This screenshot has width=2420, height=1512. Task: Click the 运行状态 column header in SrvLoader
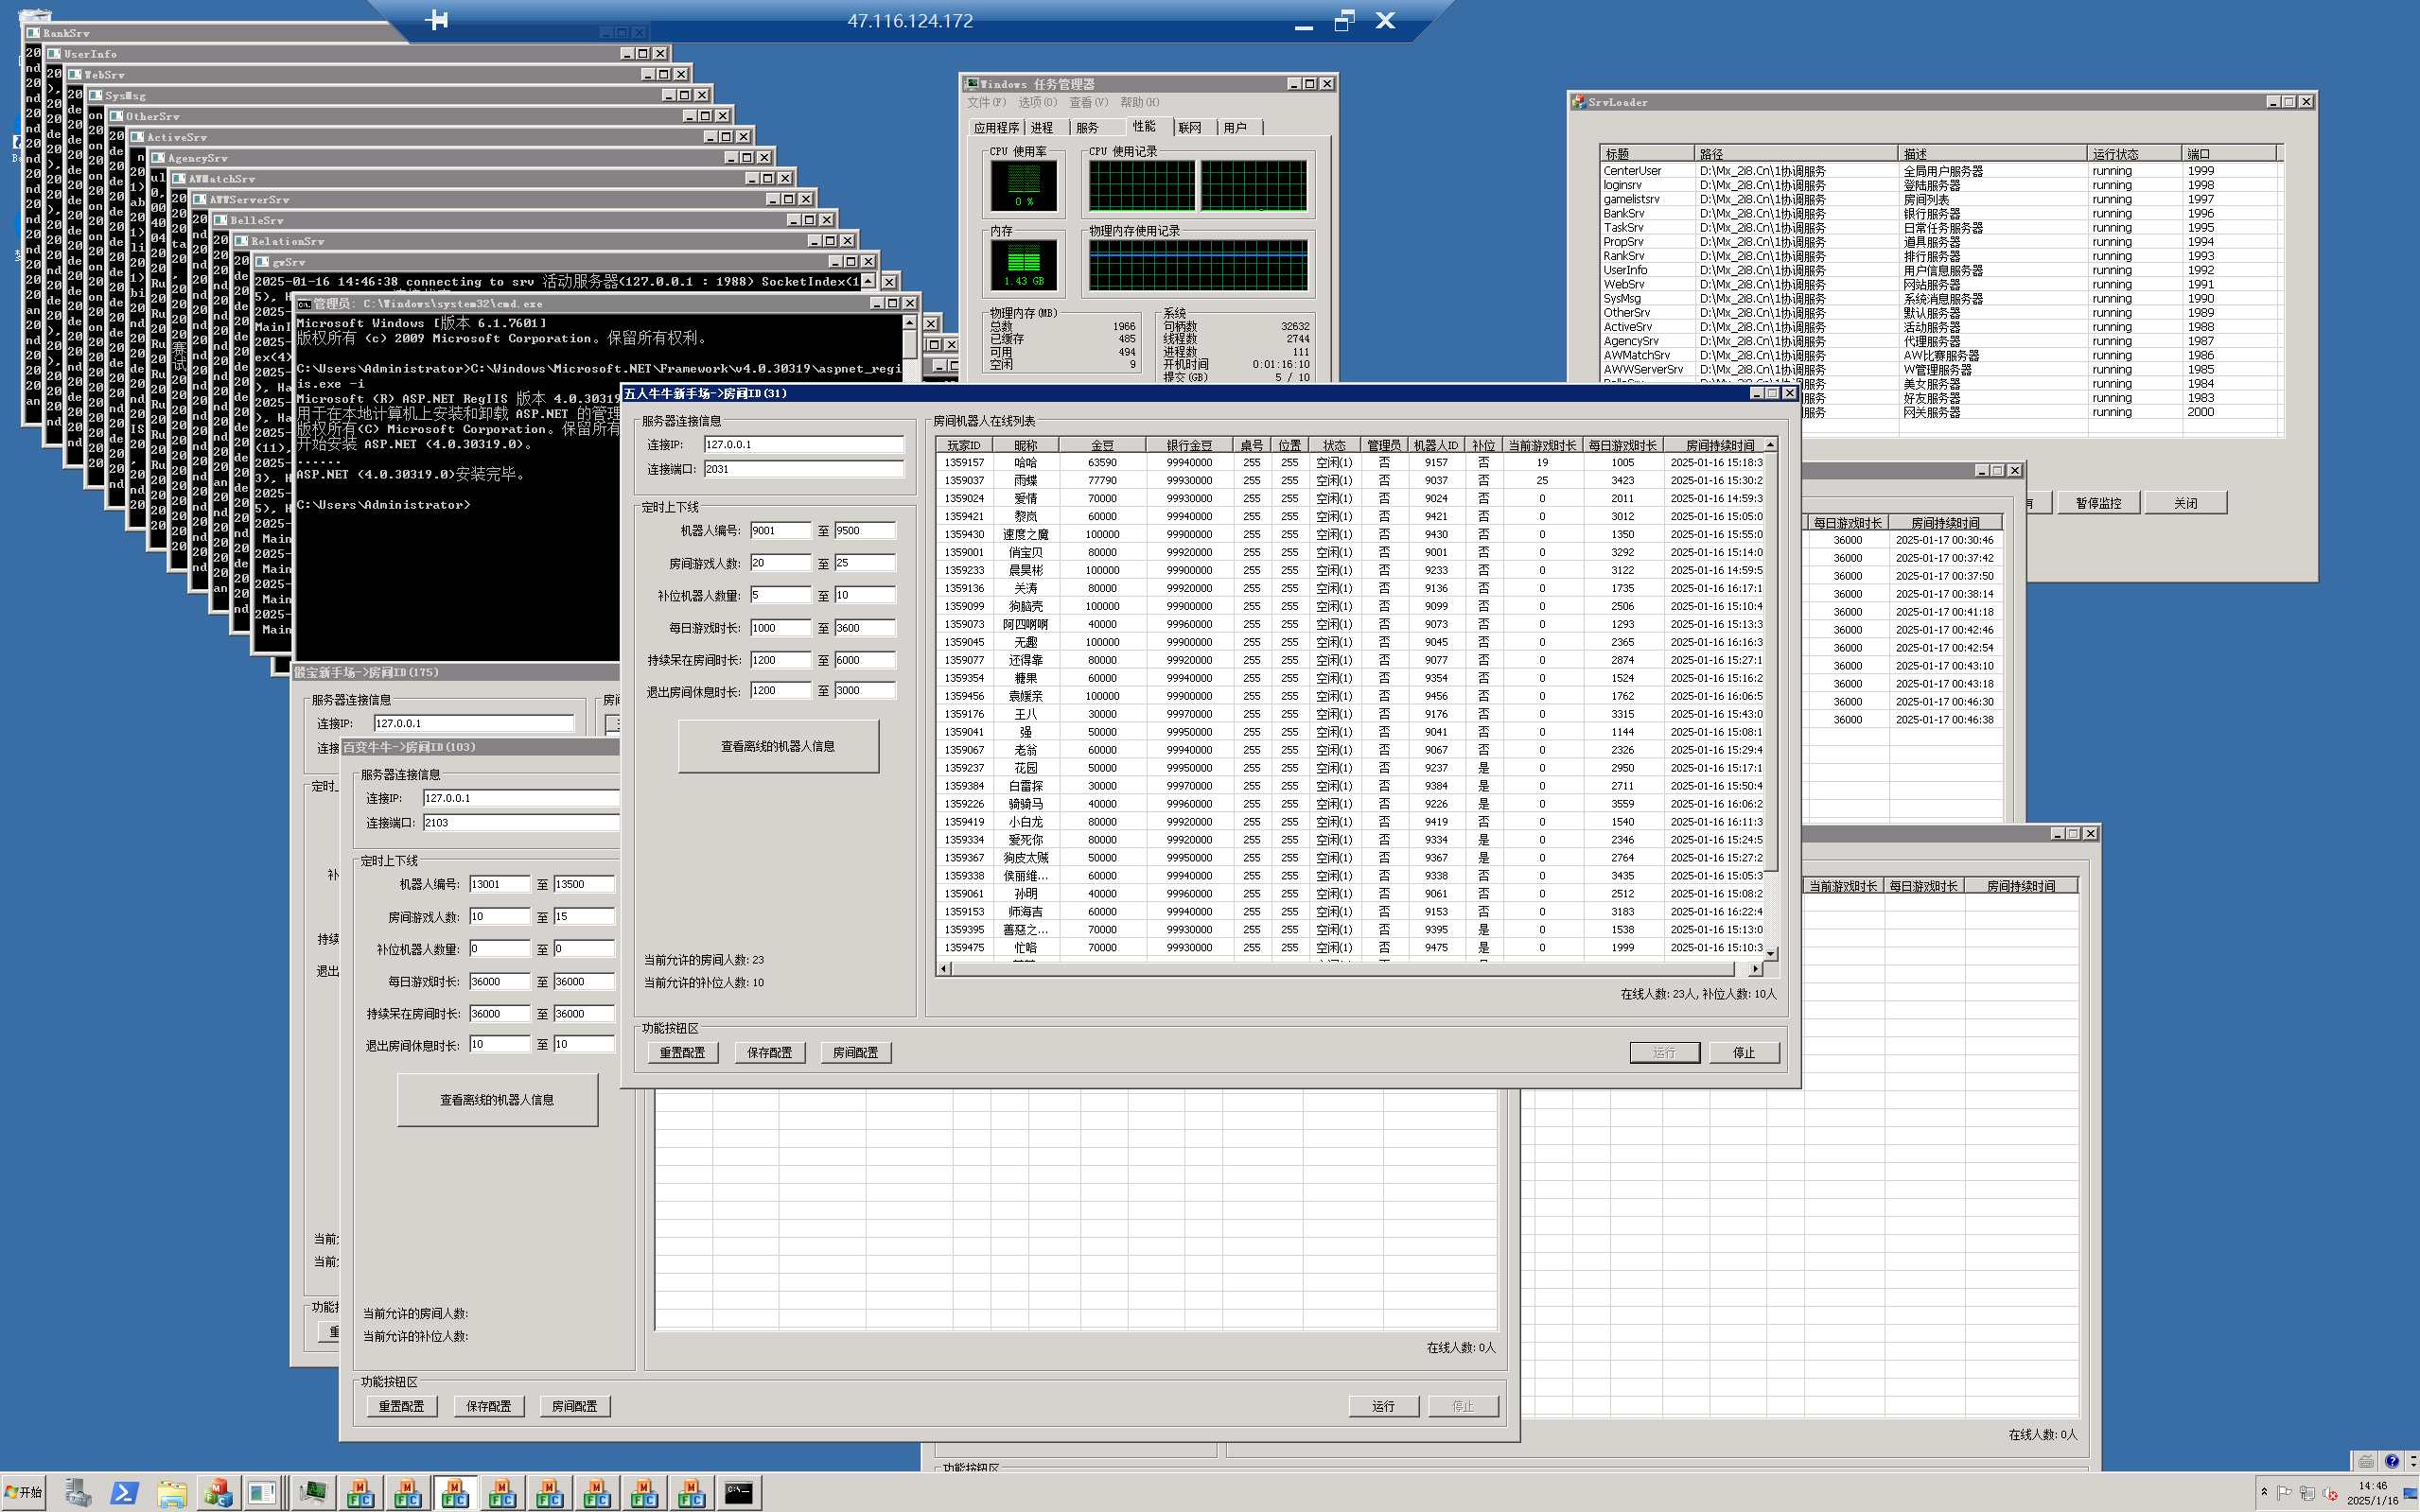pos(2133,153)
